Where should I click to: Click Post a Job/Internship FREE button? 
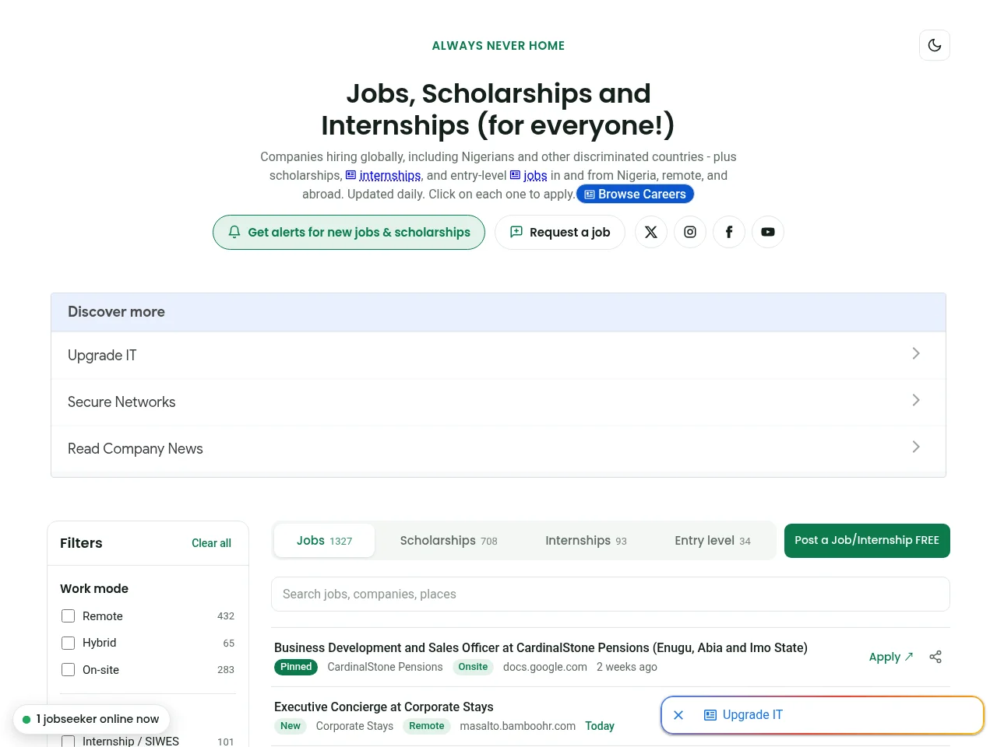click(867, 541)
